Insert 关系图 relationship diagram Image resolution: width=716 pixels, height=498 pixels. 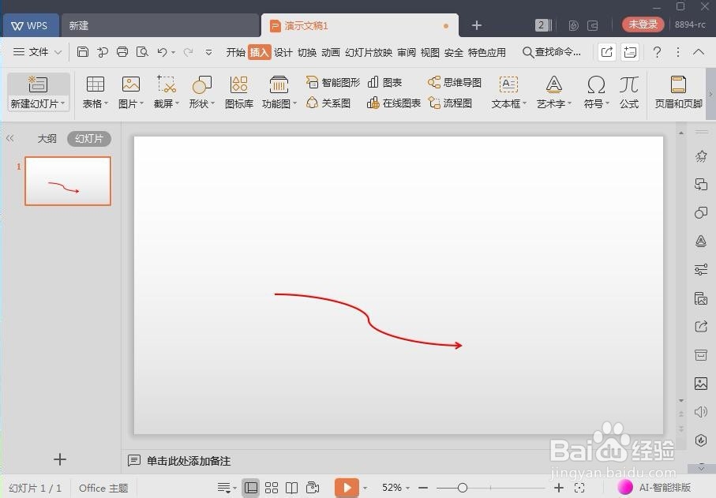point(328,103)
